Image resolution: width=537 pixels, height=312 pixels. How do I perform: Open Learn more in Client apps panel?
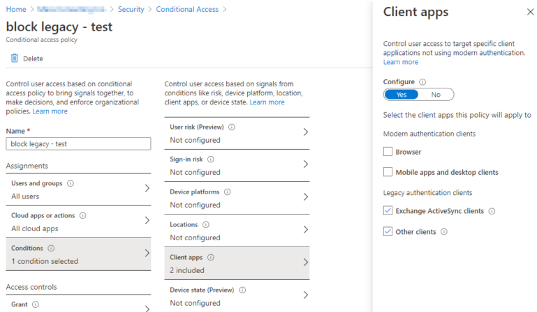[401, 62]
